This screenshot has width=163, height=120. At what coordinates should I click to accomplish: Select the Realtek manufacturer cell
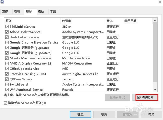(67, 89)
